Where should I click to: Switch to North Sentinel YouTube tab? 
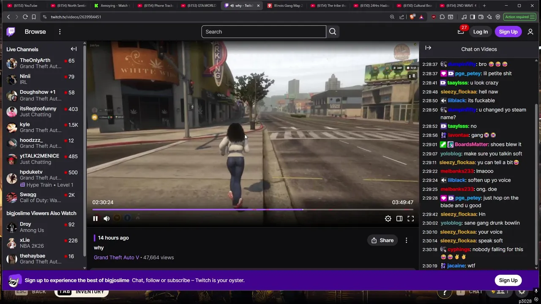coord(68,5)
